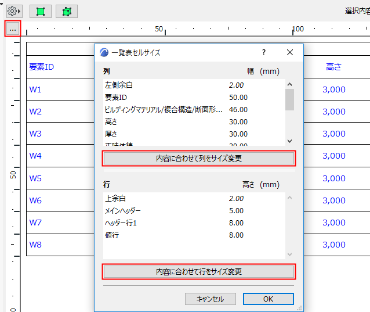Click width value 50.00 for 要素ID
This screenshot has height=312, width=370.
click(238, 98)
